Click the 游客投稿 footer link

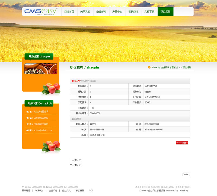(x=80, y=191)
